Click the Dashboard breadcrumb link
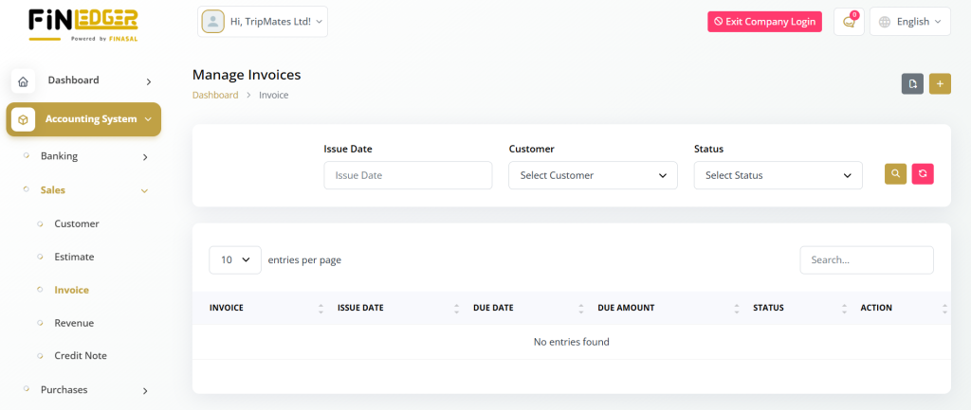971x410 pixels. [x=215, y=96]
